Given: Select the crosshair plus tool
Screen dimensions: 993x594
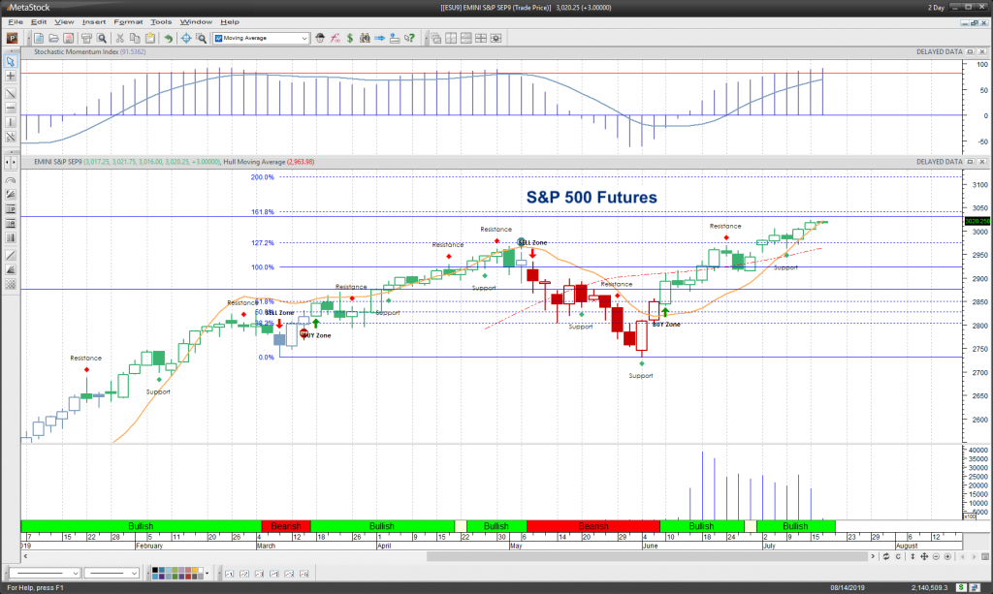Looking at the screenshot, I should tap(10, 76).
